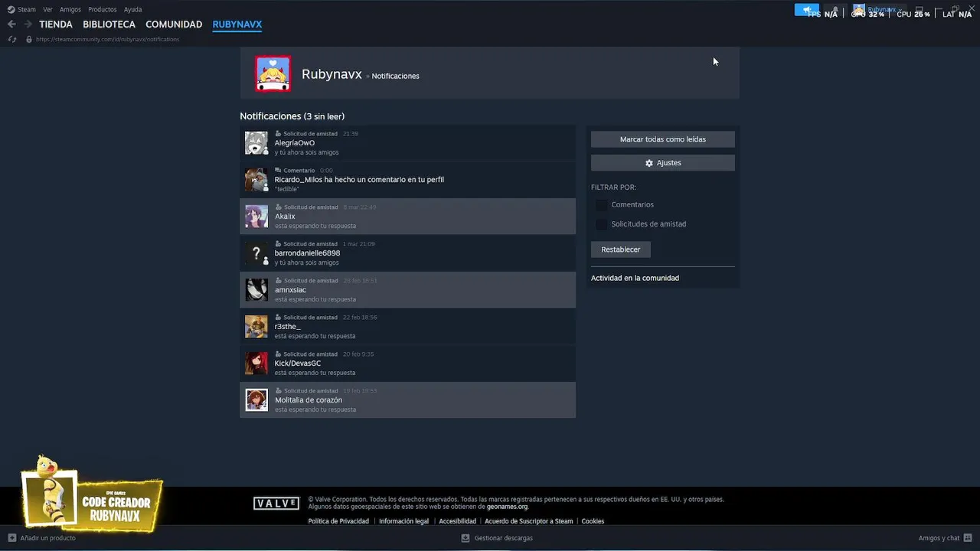Click Gestionar descargas label
The height and width of the screenshot is (551, 980).
[x=504, y=538]
